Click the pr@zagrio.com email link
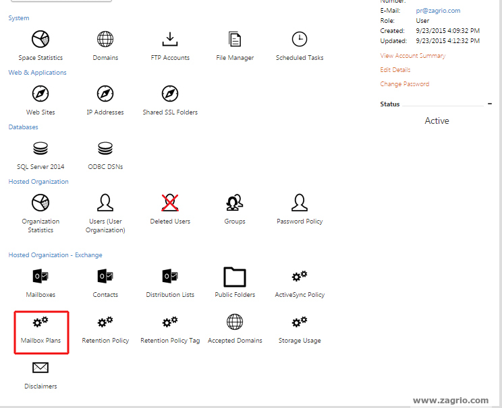The height and width of the screenshot is (408, 502). click(438, 11)
